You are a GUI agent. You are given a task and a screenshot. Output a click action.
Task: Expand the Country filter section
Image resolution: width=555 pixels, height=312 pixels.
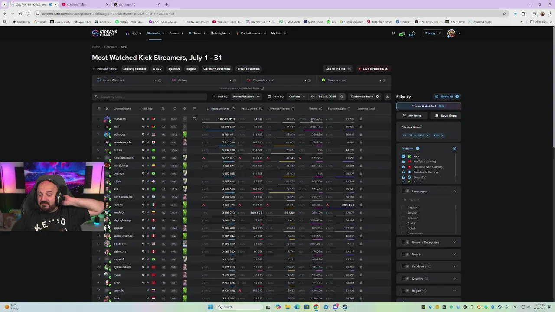coord(454,279)
